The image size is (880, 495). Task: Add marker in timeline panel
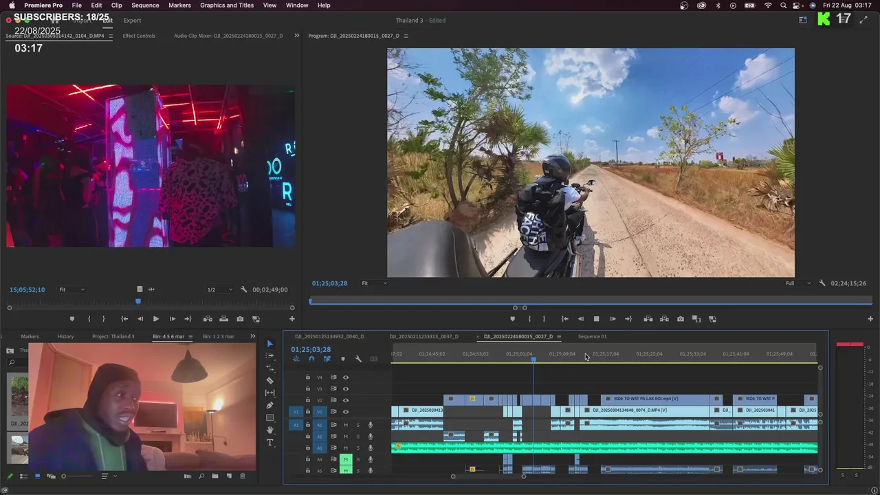tap(342, 359)
